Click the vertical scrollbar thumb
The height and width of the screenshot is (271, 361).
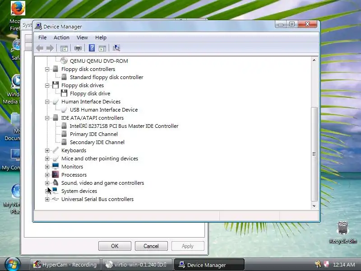click(314, 154)
